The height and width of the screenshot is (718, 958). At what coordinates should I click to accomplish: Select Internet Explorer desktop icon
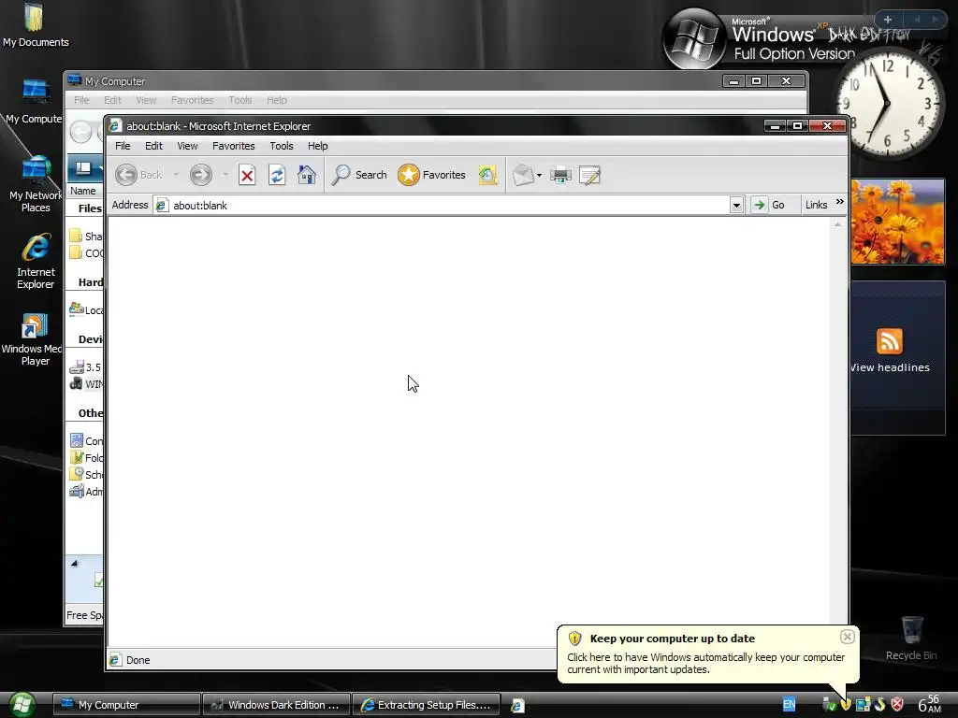(x=36, y=261)
